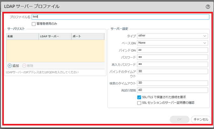Enable the 管理者使用のみ checkbox

click(34, 24)
